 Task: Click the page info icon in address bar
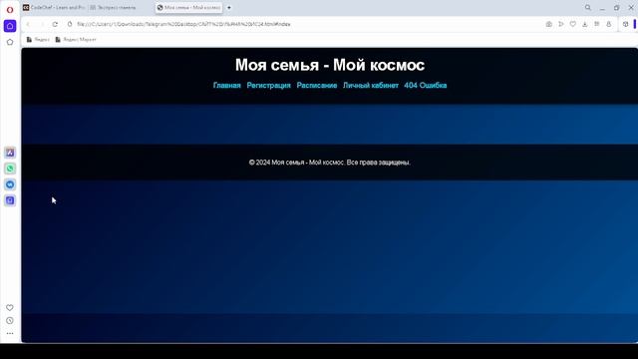tap(70, 24)
